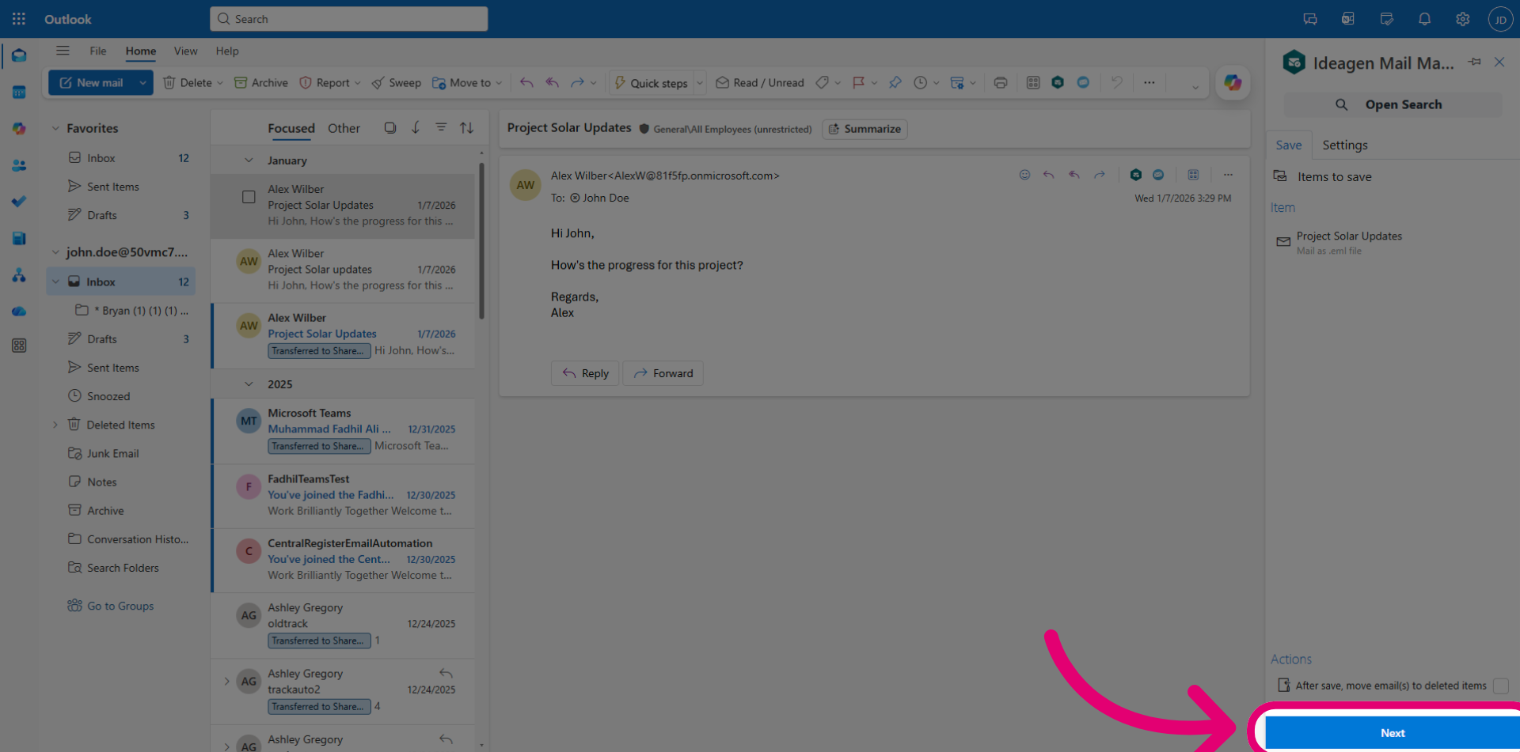
Task: Click the Summarize button
Action: 864,129
